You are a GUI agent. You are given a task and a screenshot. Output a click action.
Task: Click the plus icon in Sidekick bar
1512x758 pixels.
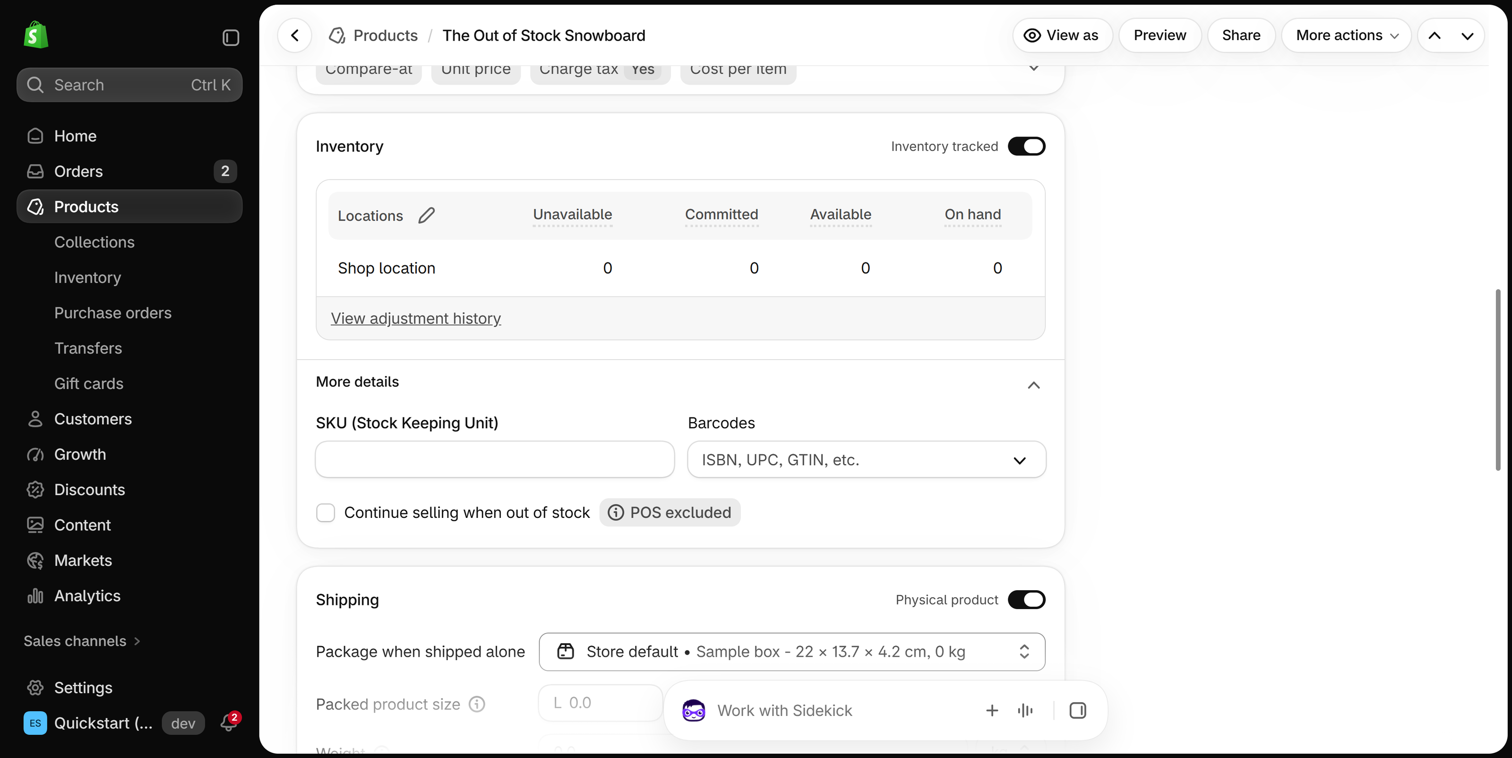pyautogui.click(x=992, y=710)
